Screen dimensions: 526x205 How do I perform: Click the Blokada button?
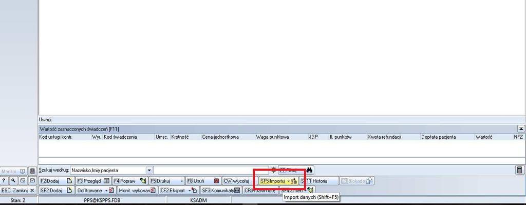(x=357, y=181)
